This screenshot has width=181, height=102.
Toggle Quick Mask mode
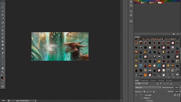[x=3, y=83]
